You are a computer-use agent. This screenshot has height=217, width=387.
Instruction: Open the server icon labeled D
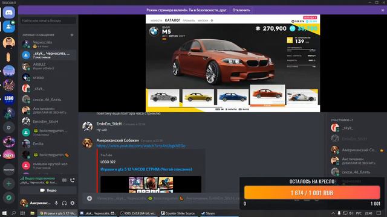pyautogui.click(x=9, y=127)
